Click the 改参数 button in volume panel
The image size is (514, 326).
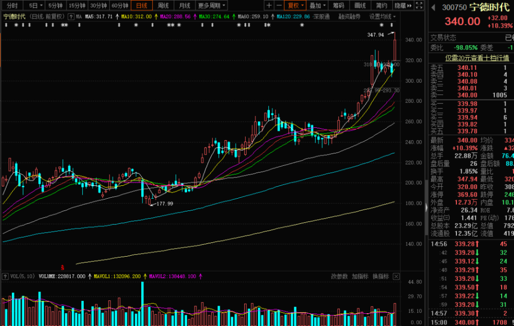pos(339,276)
